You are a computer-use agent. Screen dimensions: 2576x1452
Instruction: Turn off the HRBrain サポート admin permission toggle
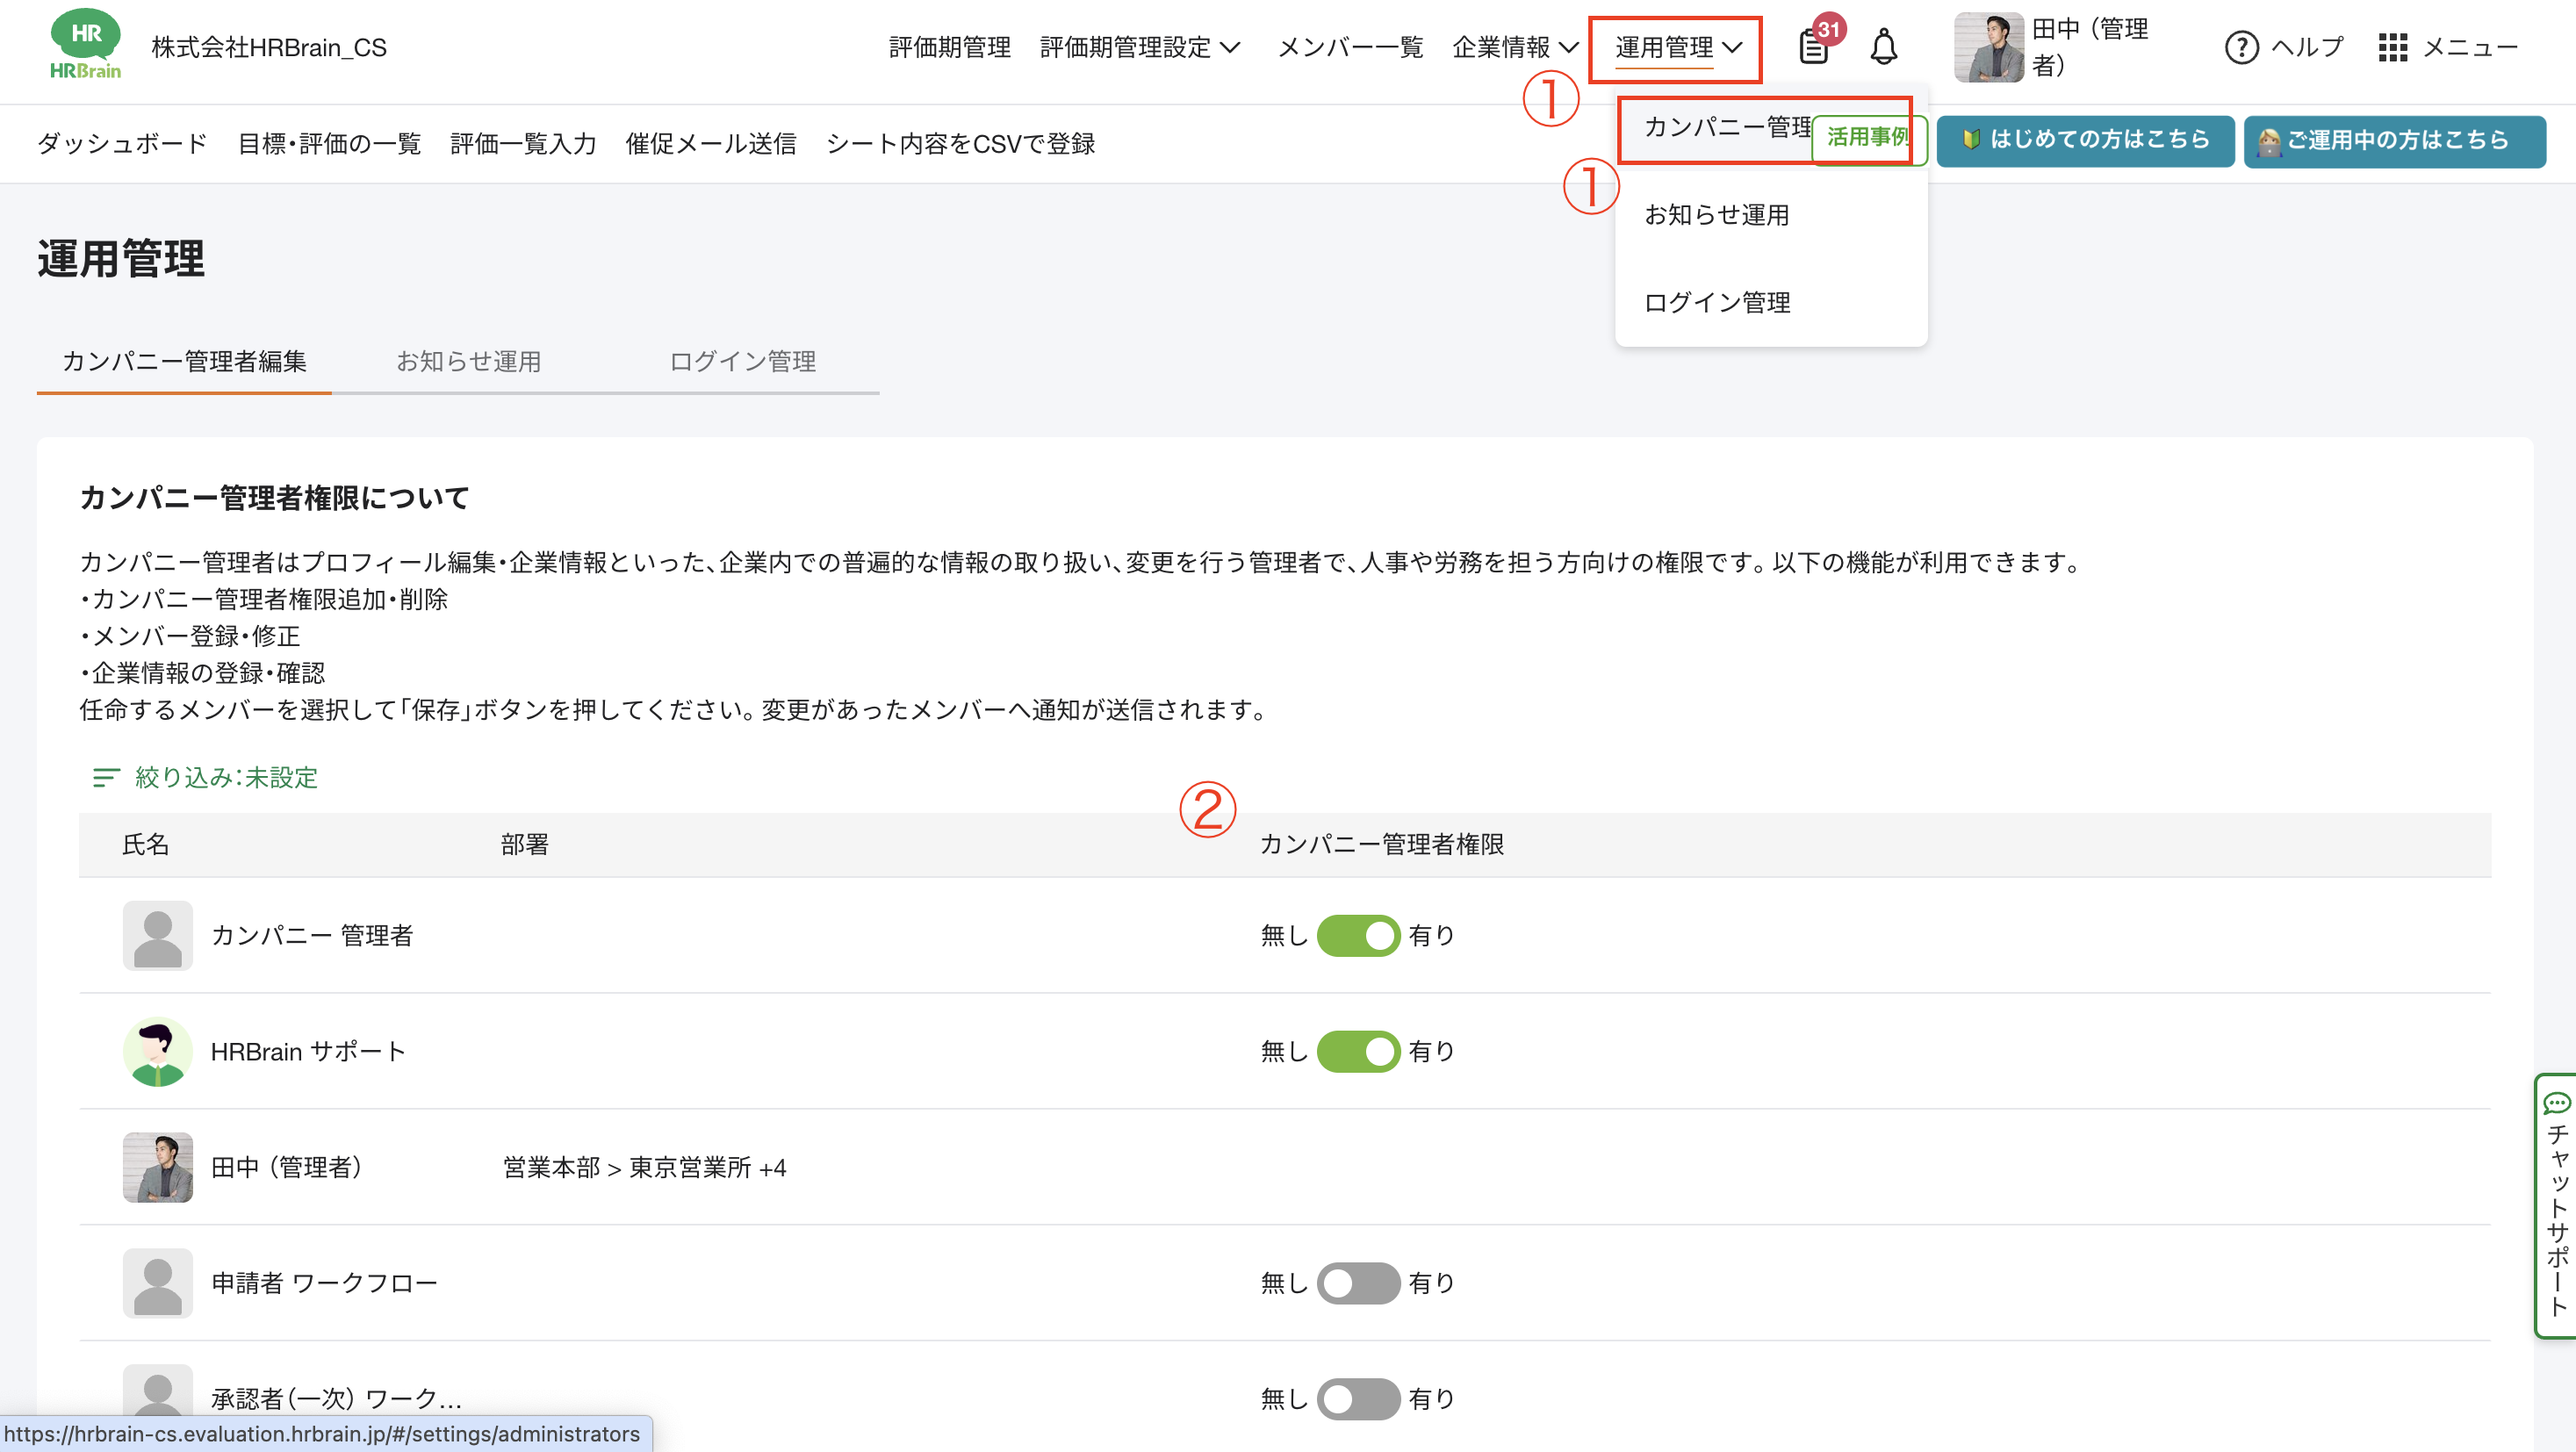(1358, 1052)
